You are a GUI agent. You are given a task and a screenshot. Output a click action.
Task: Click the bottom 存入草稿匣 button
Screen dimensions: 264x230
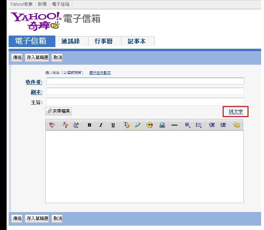pyautogui.click(x=37, y=218)
